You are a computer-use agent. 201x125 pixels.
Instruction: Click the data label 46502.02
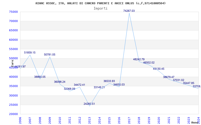[x=149, y=63]
